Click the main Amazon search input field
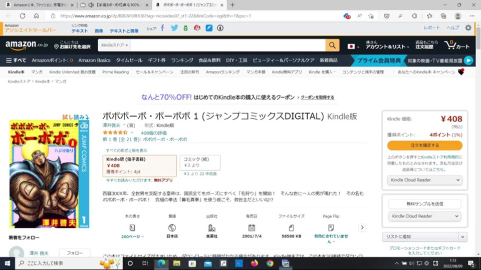 (228, 45)
